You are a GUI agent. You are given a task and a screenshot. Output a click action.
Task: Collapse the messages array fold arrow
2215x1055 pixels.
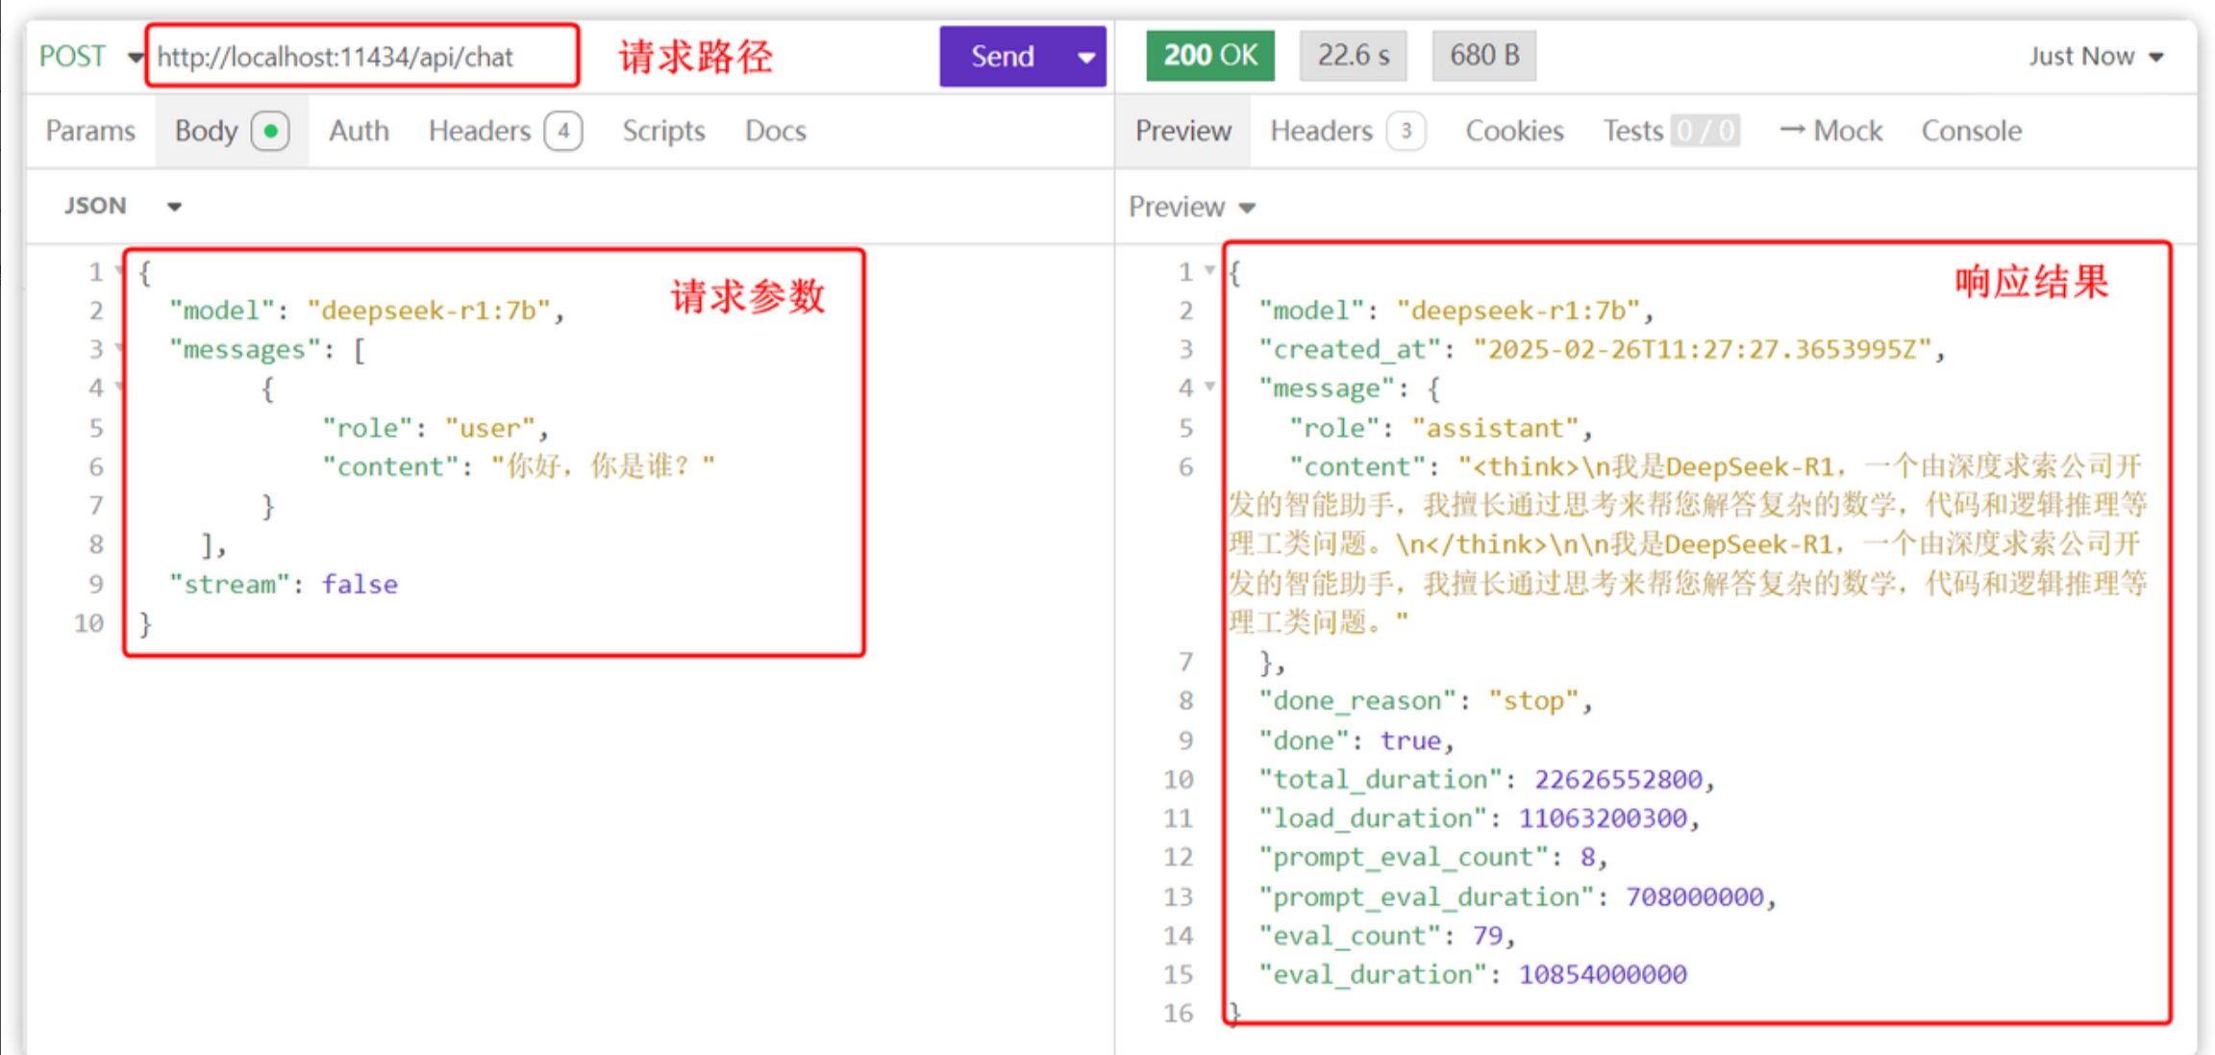click(120, 348)
